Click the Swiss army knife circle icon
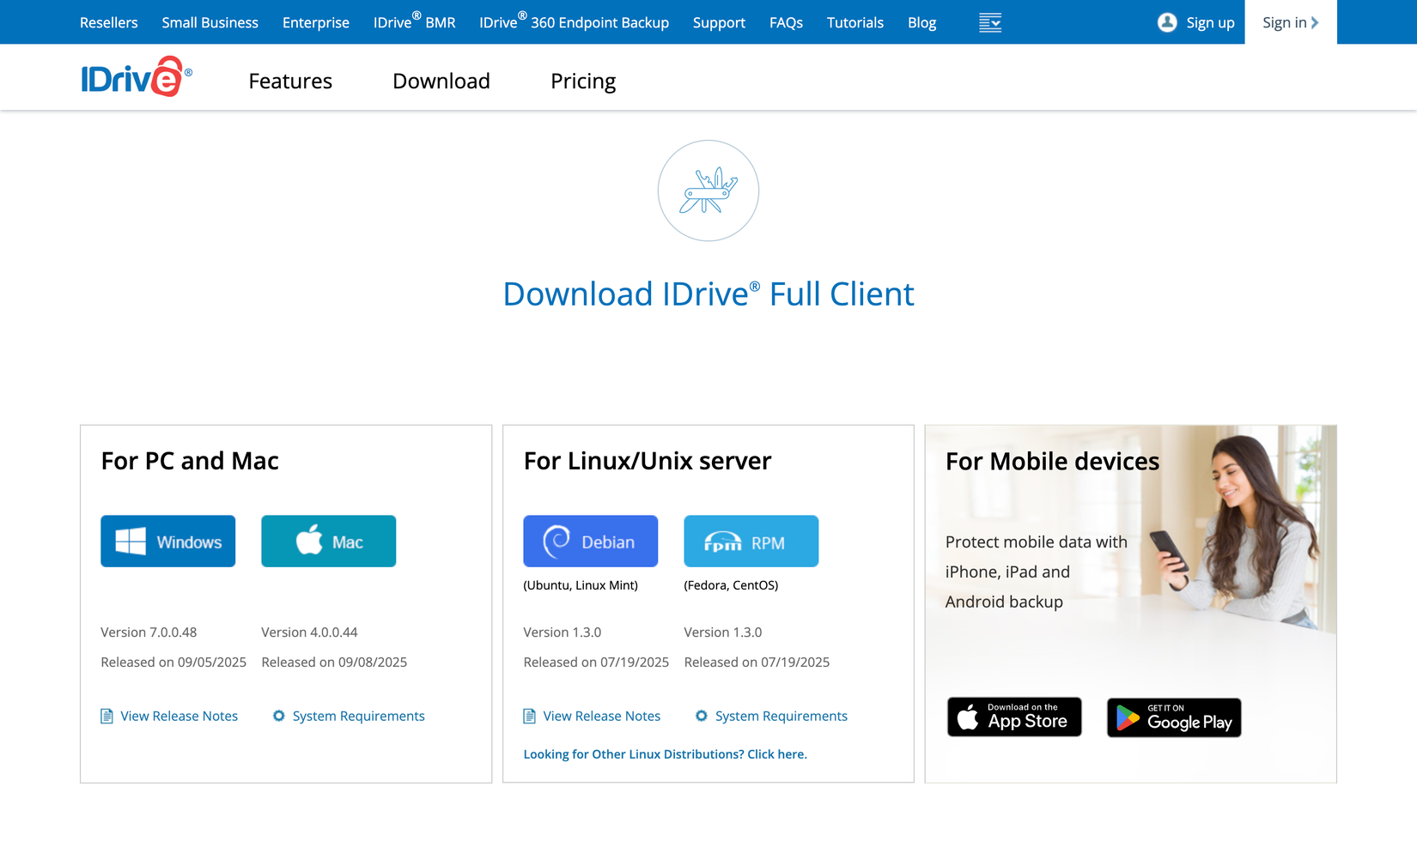The height and width of the screenshot is (847, 1417). click(708, 191)
